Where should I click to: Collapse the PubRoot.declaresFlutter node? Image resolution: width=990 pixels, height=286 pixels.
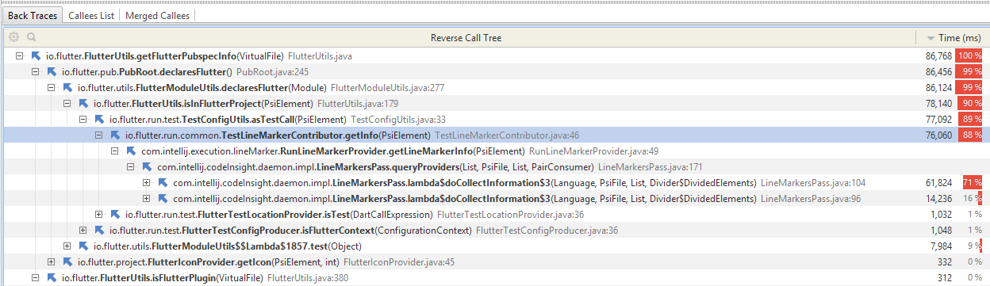[x=36, y=72]
